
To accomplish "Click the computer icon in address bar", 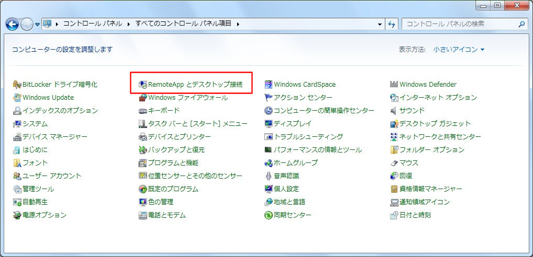I will click(x=47, y=24).
